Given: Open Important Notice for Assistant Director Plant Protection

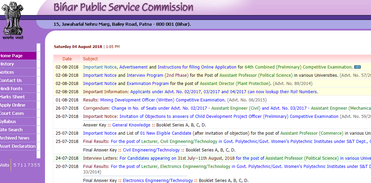Looking at the screenshot, I should pos(100,84).
